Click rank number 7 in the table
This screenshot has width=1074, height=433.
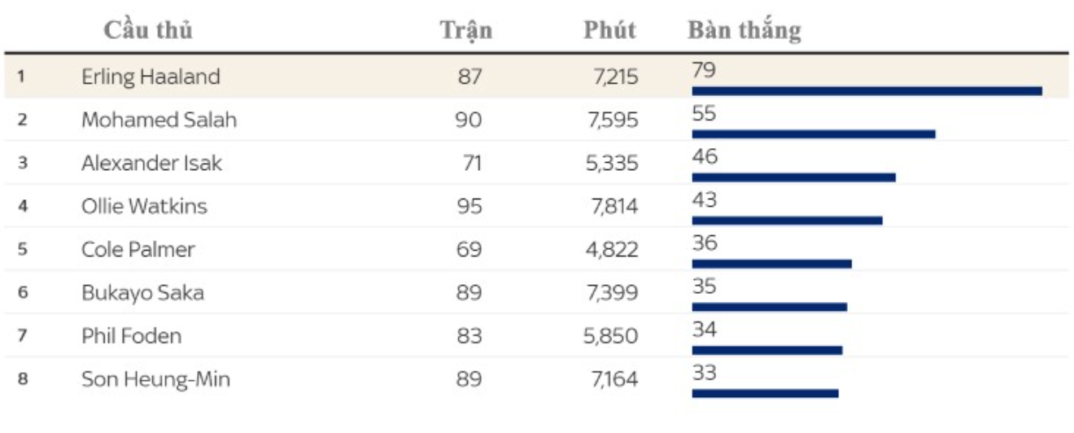click(x=22, y=335)
